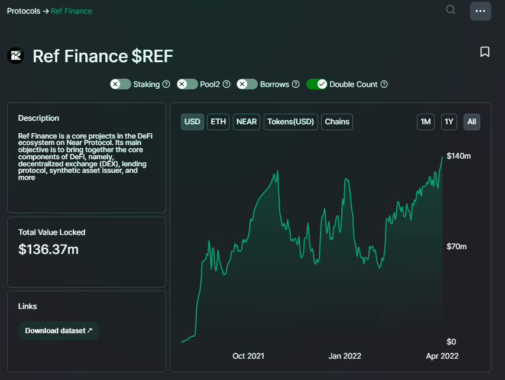The height and width of the screenshot is (380, 505).
Task: Click the Description heading
Action: [x=38, y=118]
